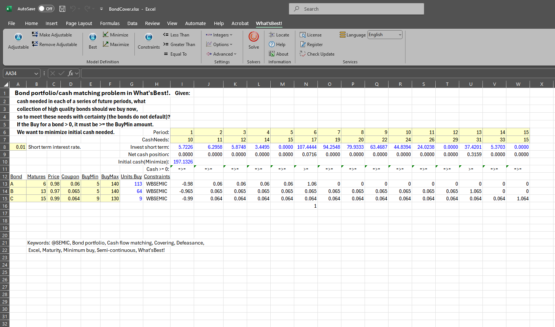Run the Solve button
This screenshot has width=555, height=327.
[254, 41]
